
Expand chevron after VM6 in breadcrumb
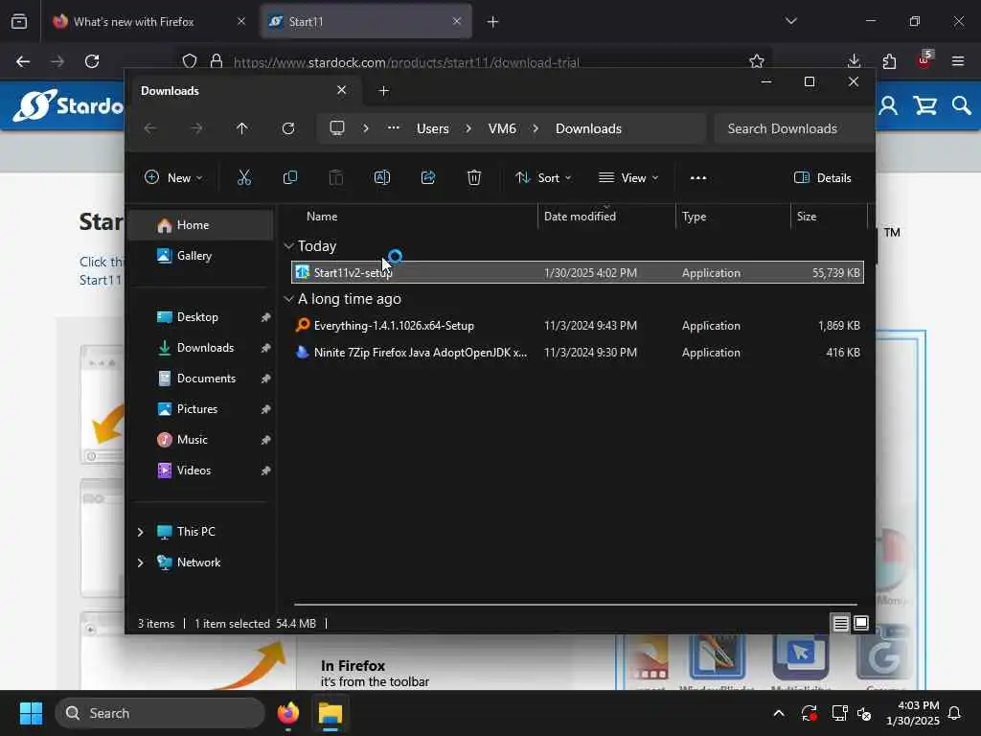536,128
